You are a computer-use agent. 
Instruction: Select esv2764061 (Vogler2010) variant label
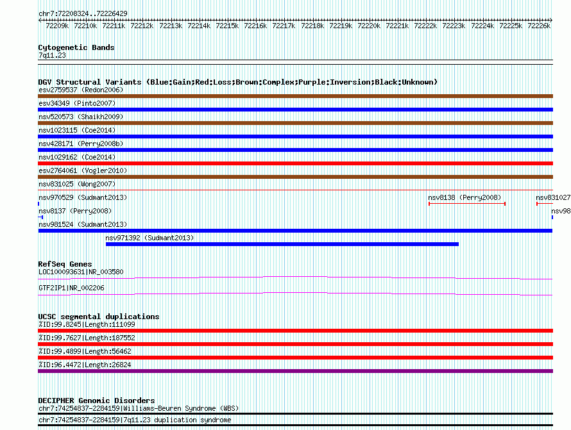click(x=83, y=170)
